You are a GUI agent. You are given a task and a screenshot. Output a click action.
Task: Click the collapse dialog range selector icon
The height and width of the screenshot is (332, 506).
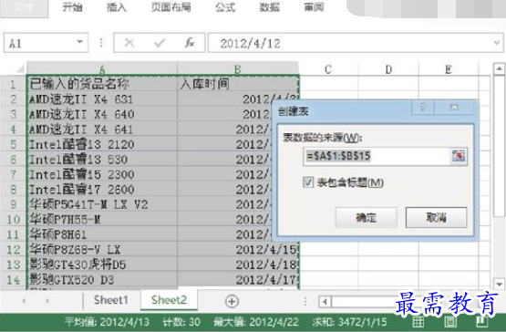click(459, 156)
